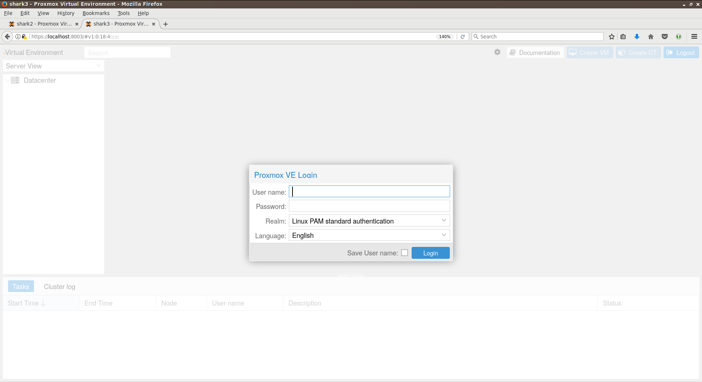Image resolution: width=702 pixels, height=382 pixels.
Task: Click the browser URL address field
Action: 232,37
